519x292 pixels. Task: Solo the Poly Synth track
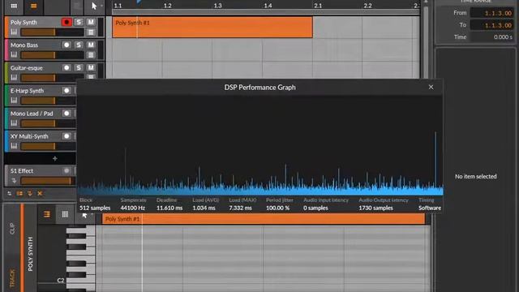[79, 22]
